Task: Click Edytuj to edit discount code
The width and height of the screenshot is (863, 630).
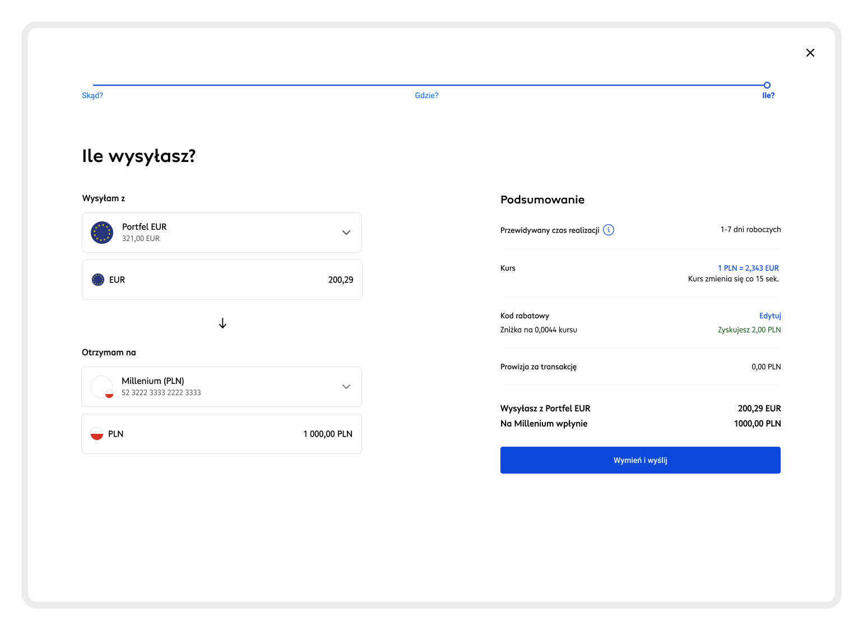Action: (x=769, y=316)
